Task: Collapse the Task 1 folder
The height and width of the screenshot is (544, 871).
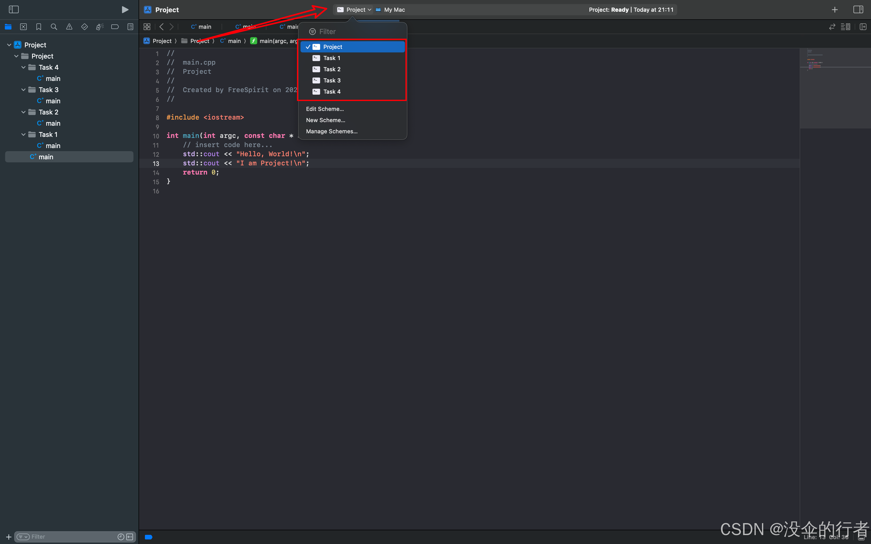Action: pos(23,135)
